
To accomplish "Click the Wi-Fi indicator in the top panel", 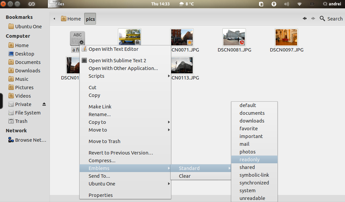I will (x=299, y=4).
